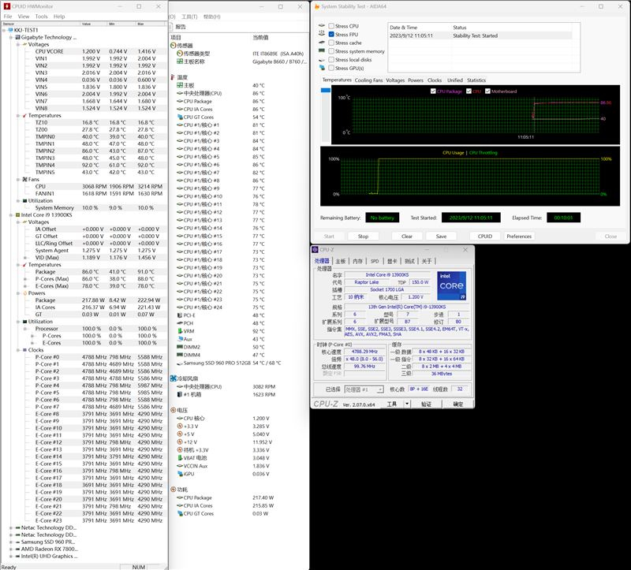Click the GPU icon beside Stress GPU(s)
Screen dimensions: 631x570
pyautogui.click(x=322, y=68)
